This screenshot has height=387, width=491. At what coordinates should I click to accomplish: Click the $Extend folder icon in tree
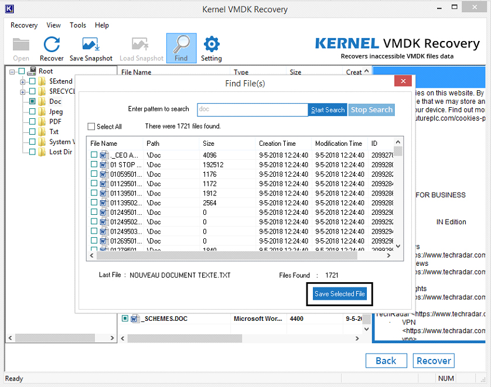tap(42, 81)
